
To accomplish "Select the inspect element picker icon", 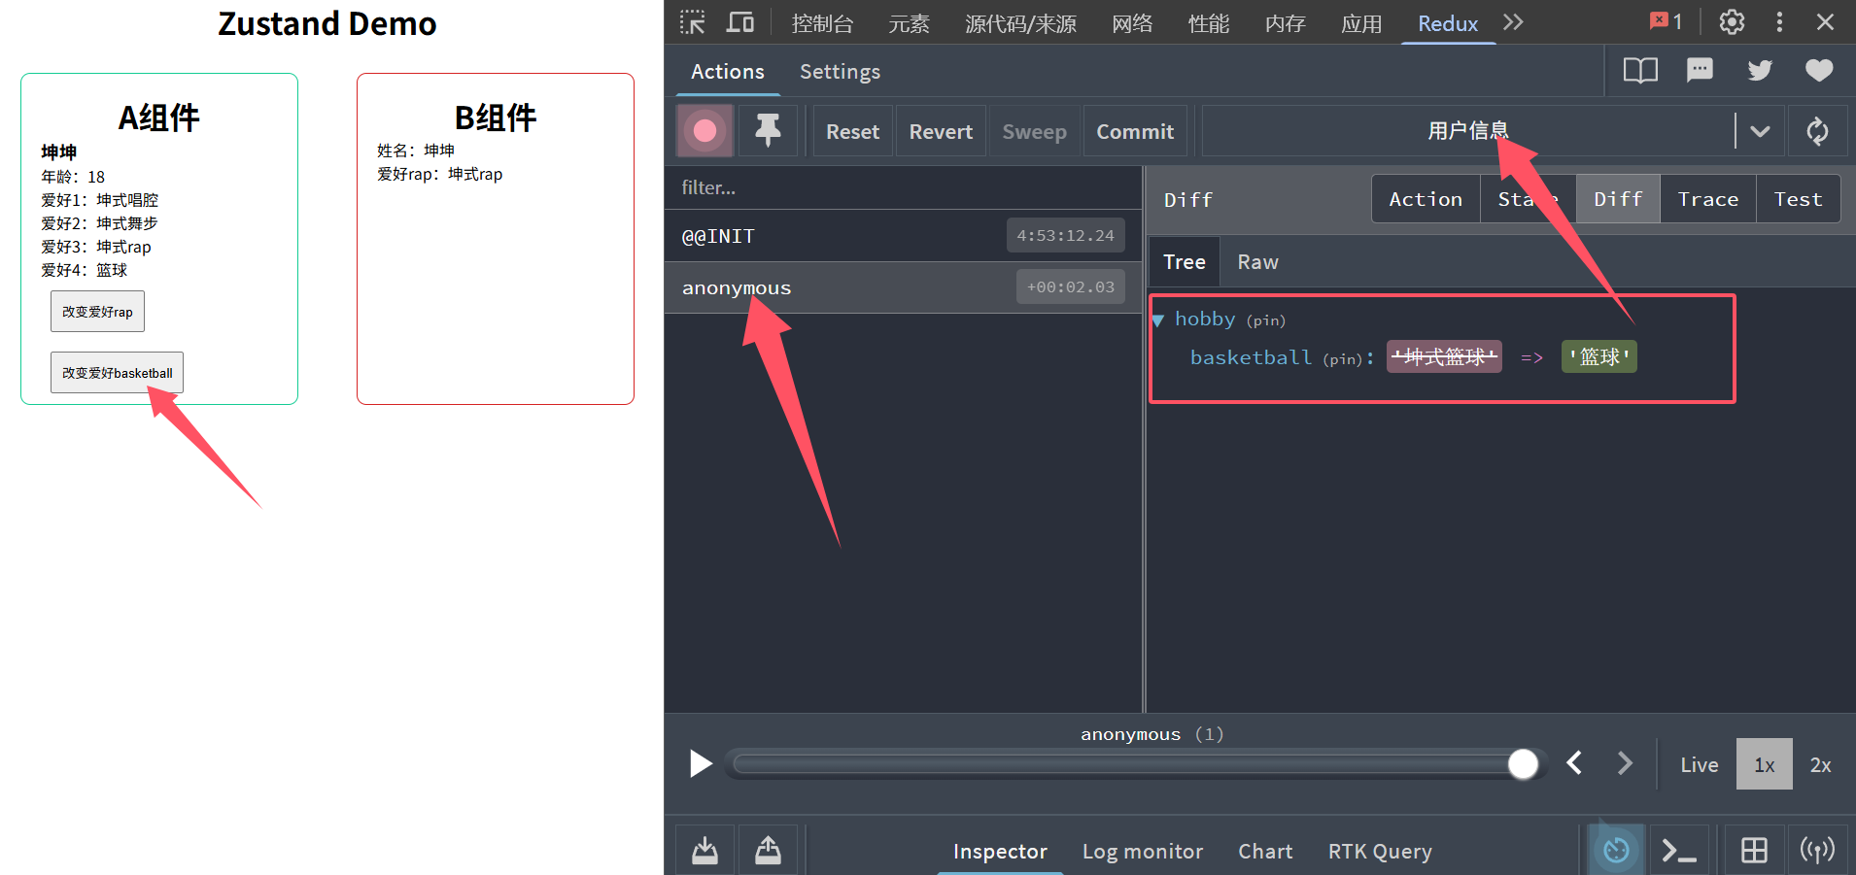I will [692, 22].
